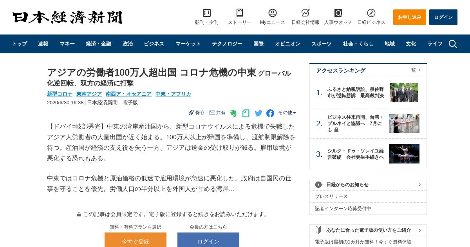Click the info icon beside 日経からのお知らせ
This screenshot has height=247, width=470.
(319, 185)
